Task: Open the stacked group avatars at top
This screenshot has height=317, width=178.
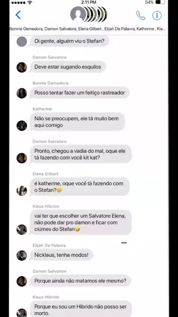Action: [89, 14]
